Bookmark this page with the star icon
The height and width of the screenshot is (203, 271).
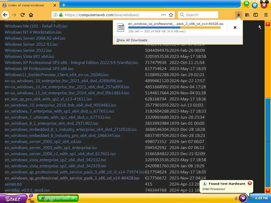coord(171,15)
